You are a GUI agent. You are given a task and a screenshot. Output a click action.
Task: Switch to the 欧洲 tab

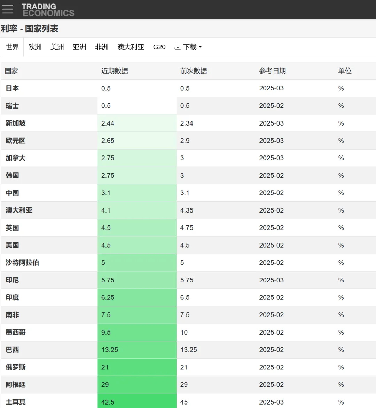pyautogui.click(x=34, y=47)
